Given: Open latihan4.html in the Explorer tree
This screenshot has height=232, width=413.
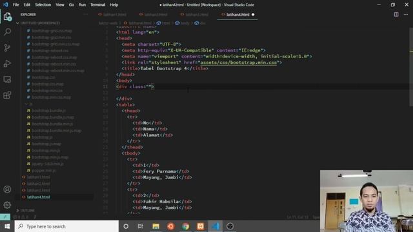Looking at the screenshot, I should click(39, 197).
